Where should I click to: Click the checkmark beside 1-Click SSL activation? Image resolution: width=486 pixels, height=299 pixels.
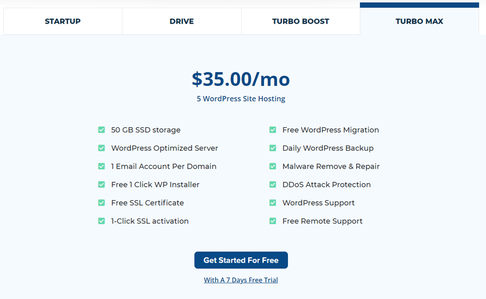point(101,221)
